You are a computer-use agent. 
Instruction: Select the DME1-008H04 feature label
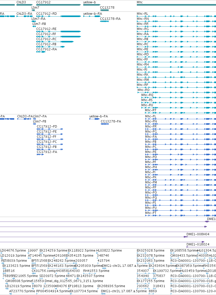(198, 234)
